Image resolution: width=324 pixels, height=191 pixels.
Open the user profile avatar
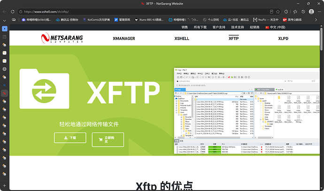tap(311, 12)
